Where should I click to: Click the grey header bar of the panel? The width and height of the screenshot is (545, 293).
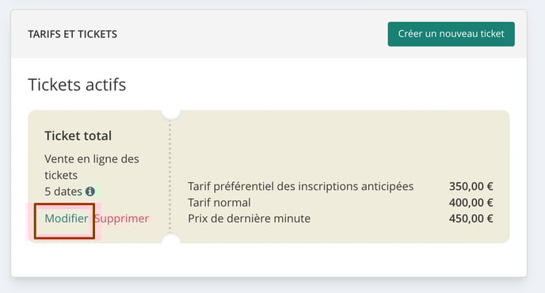269,34
